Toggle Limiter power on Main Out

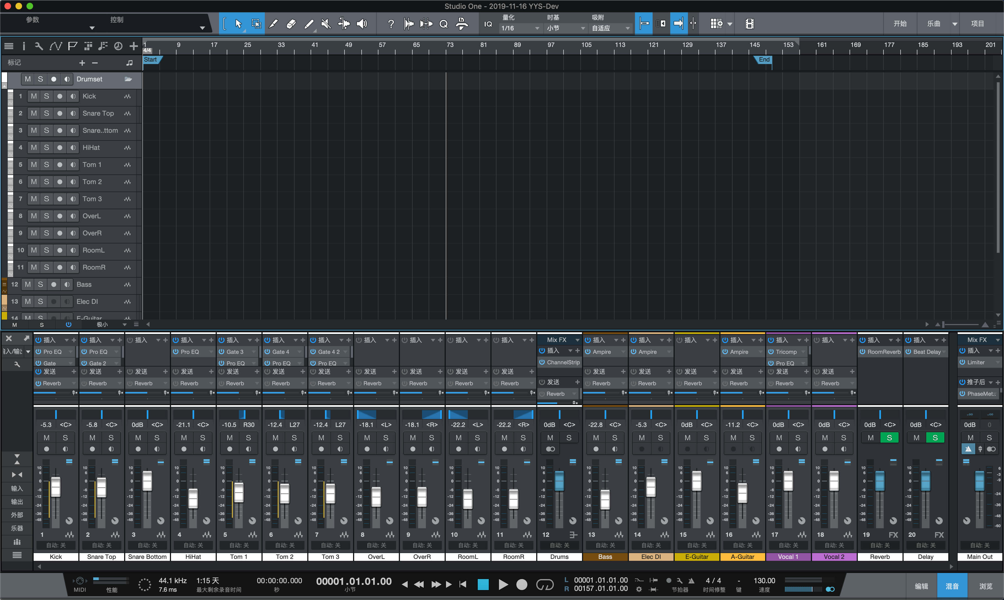tap(962, 362)
